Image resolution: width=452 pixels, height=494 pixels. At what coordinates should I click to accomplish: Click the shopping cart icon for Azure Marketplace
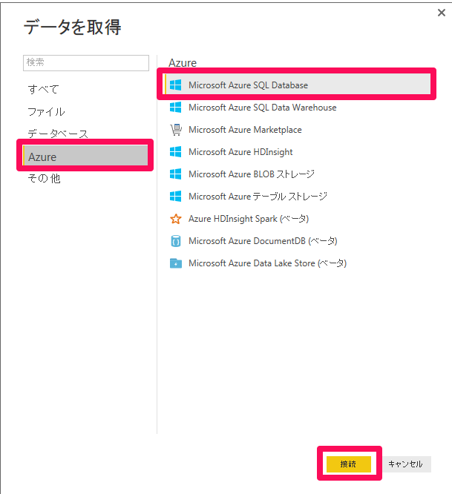176,130
